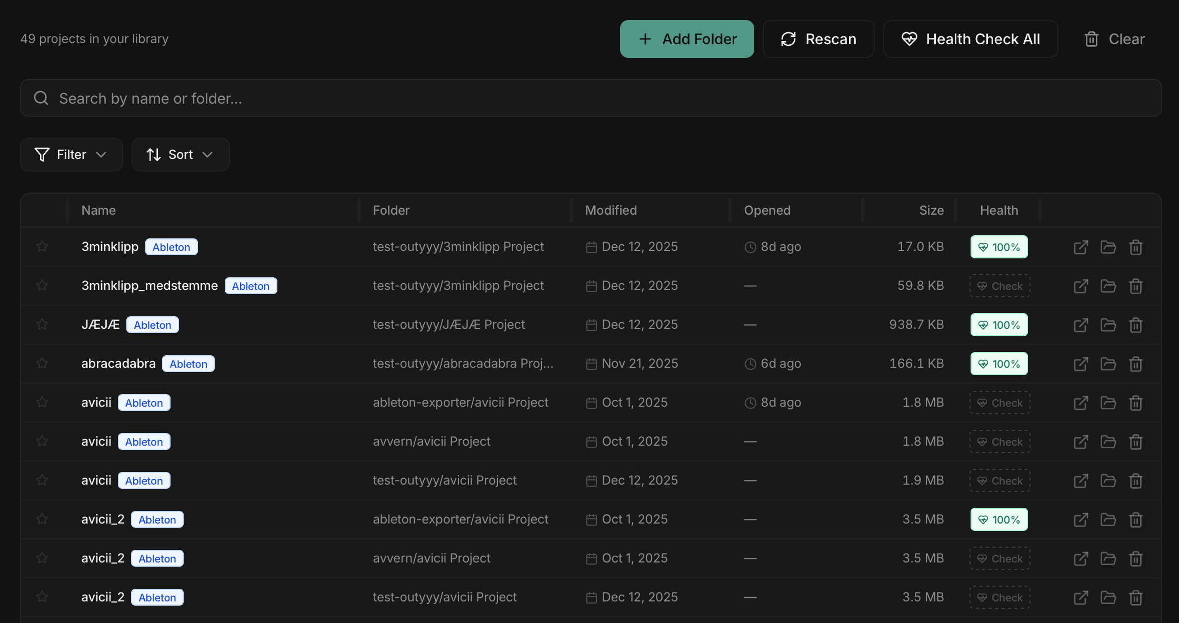Image resolution: width=1179 pixels, height=623 pixels.
Task: Open JÆJÆ project externally
Action: 1081,325
